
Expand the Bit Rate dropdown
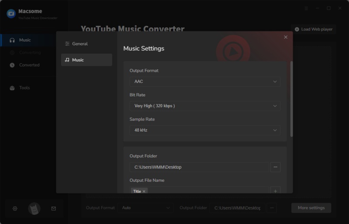click(205, 106)
